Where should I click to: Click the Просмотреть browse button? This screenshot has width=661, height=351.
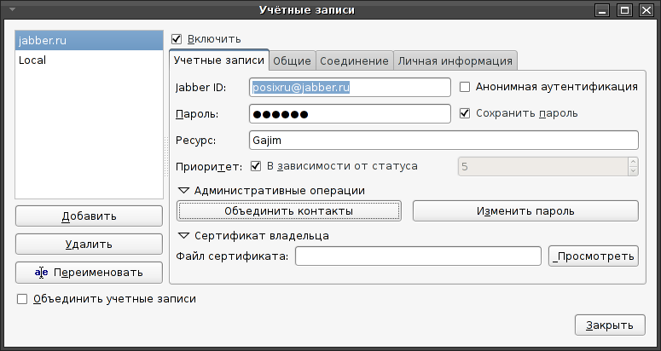pyautogui.click(x=594, y=256)
